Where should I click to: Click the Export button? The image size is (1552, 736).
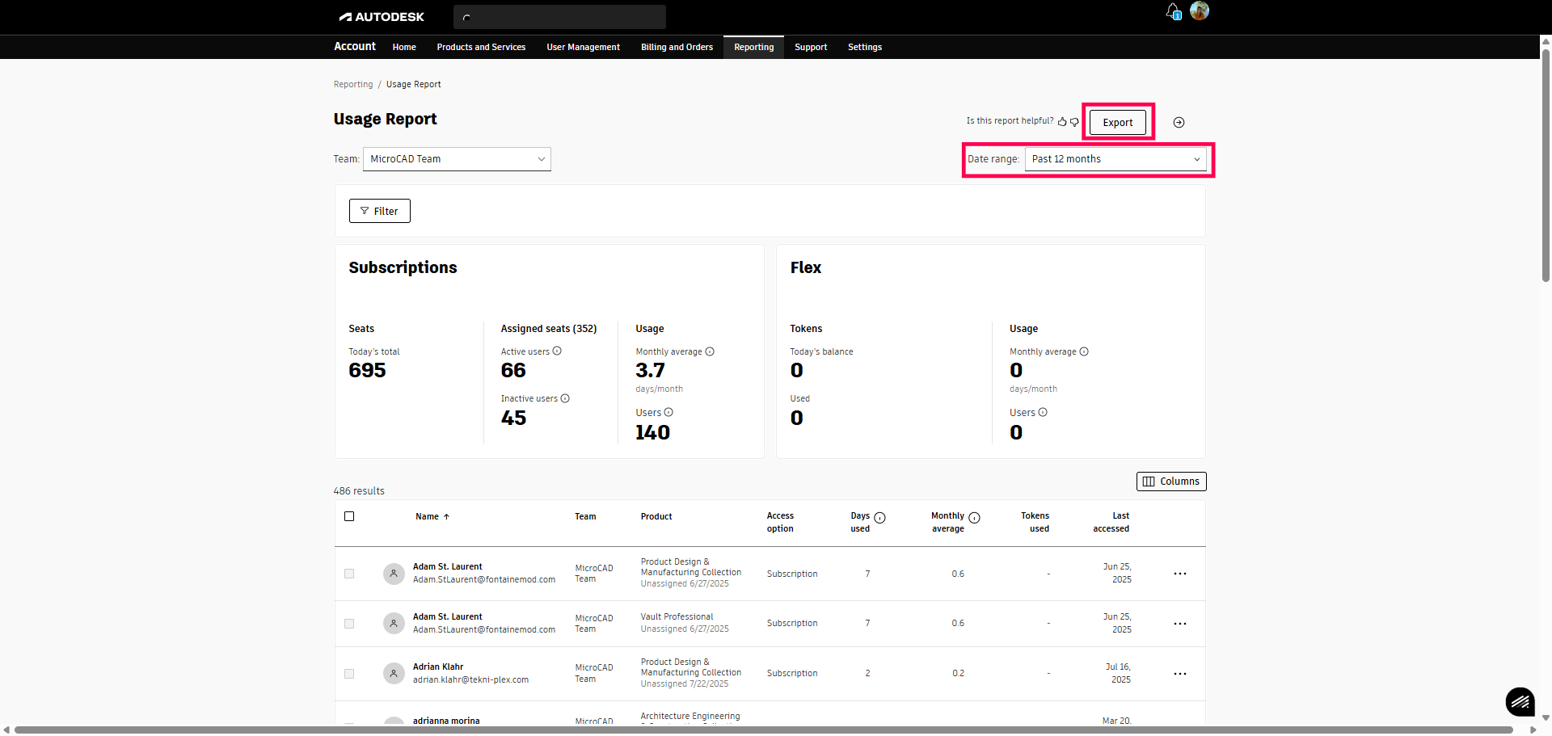point(1117,123)
